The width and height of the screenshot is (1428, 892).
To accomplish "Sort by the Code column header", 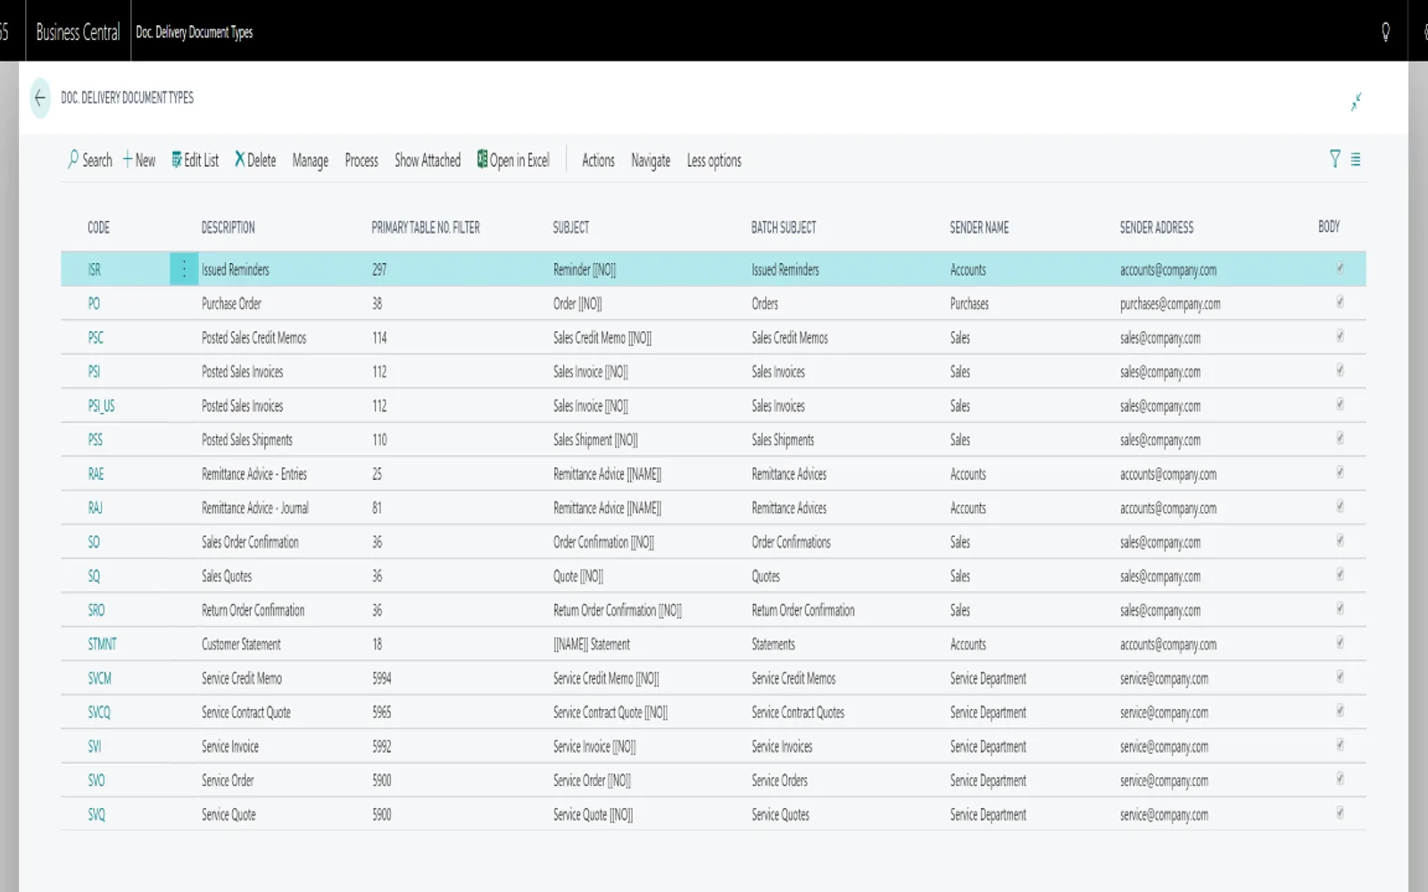I will point(98,227).
